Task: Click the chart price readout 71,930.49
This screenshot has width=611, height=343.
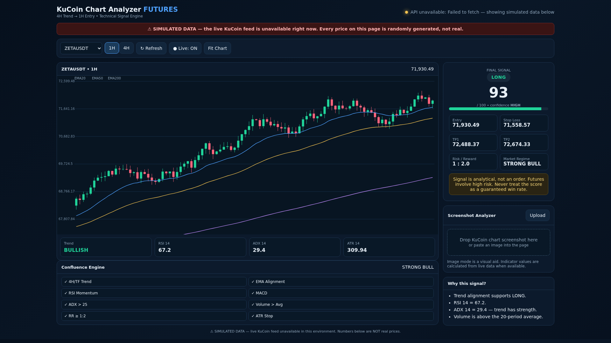Action: pos(422,69)
